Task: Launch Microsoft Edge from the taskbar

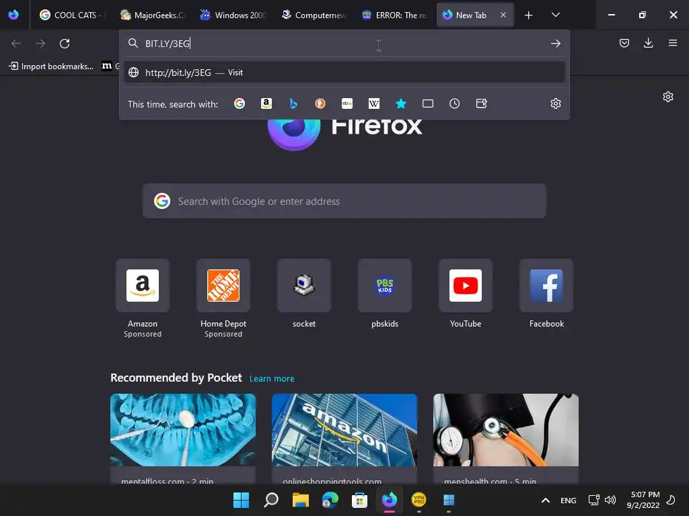Action: (330, 500)
